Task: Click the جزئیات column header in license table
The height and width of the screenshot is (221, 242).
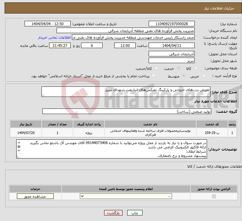Action: [x=35, y=189]
